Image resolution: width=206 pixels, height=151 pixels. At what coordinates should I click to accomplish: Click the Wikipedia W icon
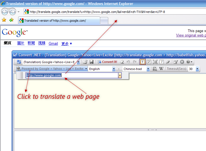click(161, 69)
